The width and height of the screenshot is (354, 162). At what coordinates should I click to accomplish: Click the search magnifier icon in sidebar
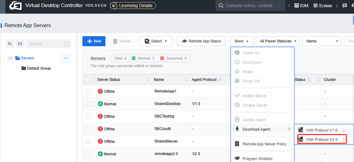(66, 44)
